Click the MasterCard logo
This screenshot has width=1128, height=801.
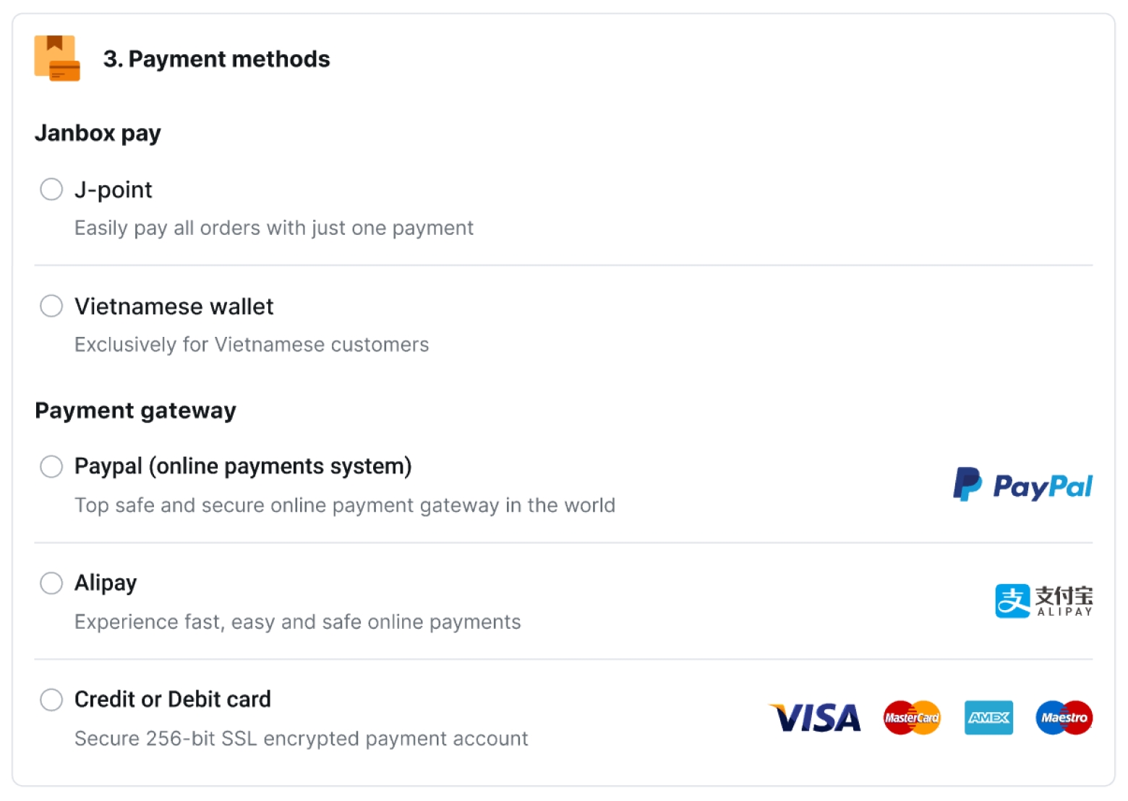[x=912, y=718]
